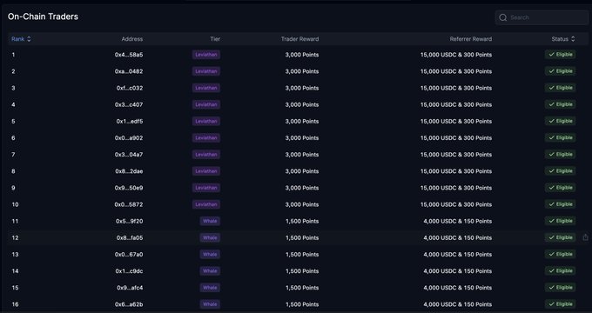Click referrer reward in rank 15 row
Screen dimensions: 592x313
(x=458, y=288)
